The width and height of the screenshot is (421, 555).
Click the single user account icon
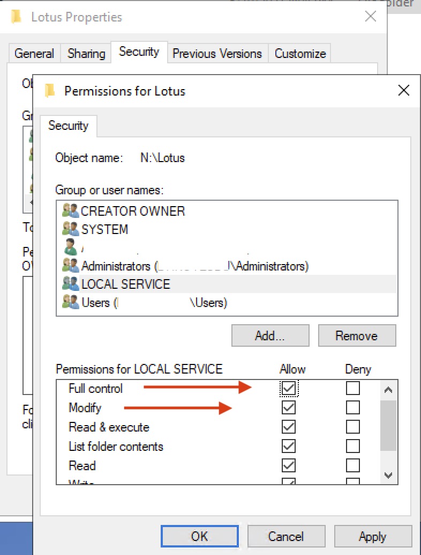[x=70, y=247]
